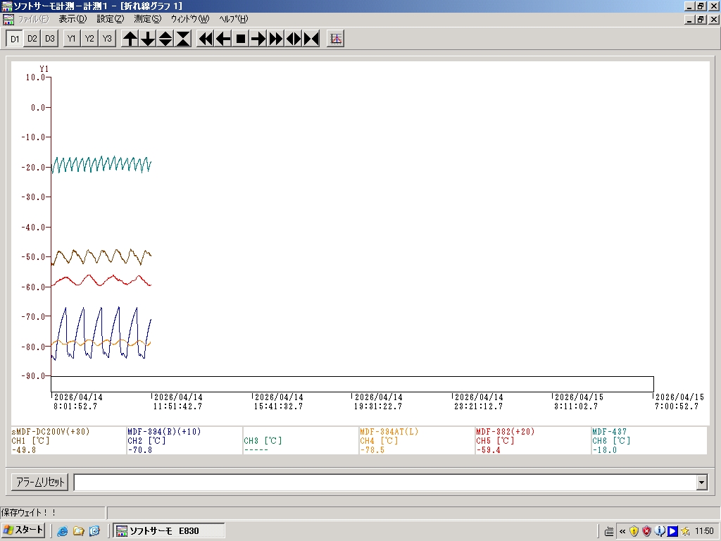
Task: Click the horizontal compress time-axis icon
Action: pos(311,39)
